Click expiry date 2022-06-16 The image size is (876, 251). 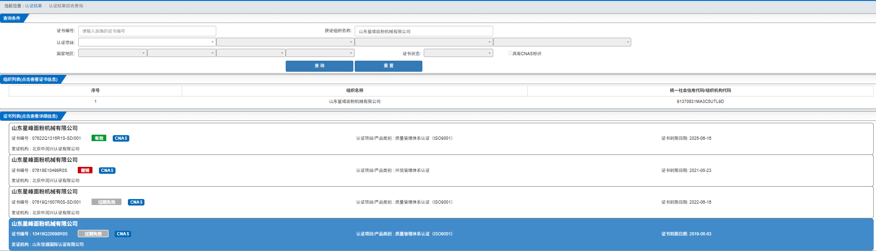click(x=700, y=202)
